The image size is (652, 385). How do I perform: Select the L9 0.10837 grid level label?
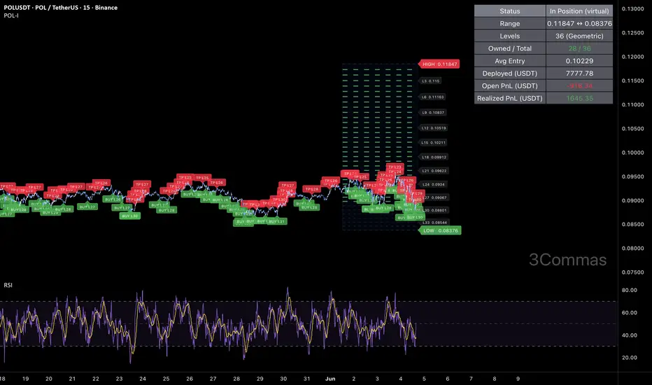[433, 113]
